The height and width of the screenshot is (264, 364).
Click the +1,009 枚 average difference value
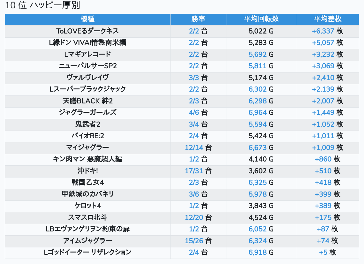coord(328,147)
